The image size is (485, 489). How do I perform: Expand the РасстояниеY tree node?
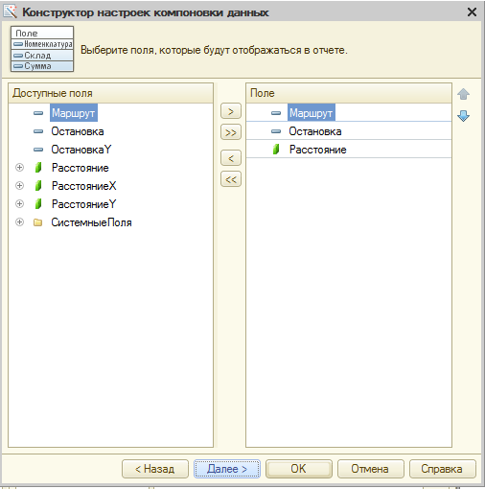coord(19,204)
